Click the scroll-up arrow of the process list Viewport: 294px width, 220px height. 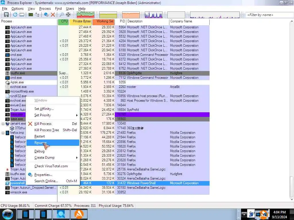[x=292, y=21]
